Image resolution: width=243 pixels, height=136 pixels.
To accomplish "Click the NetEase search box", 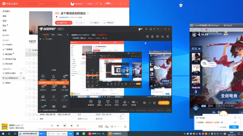I will click(47, 4).
